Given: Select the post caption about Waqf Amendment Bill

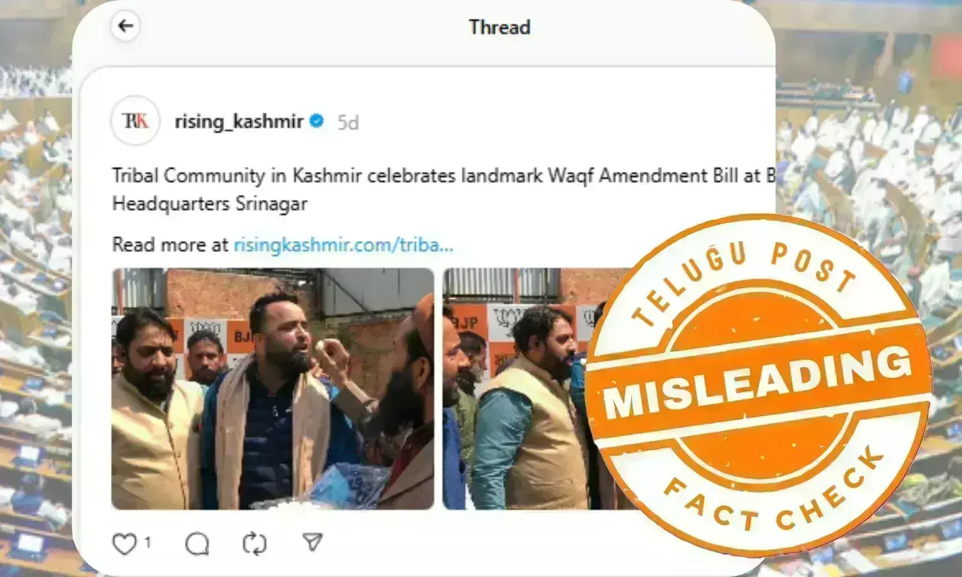Looking at the screenshot, I should 444,189.
